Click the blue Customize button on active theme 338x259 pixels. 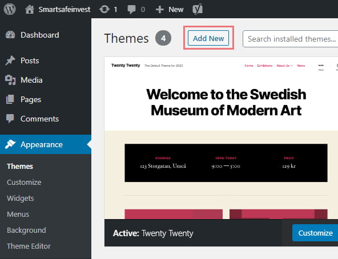[x=315, y=233]
